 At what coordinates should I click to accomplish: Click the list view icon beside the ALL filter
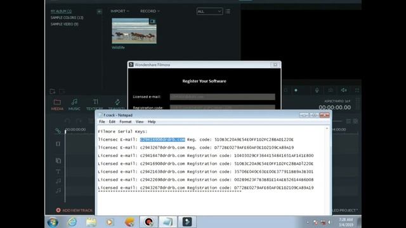(228, 11)
